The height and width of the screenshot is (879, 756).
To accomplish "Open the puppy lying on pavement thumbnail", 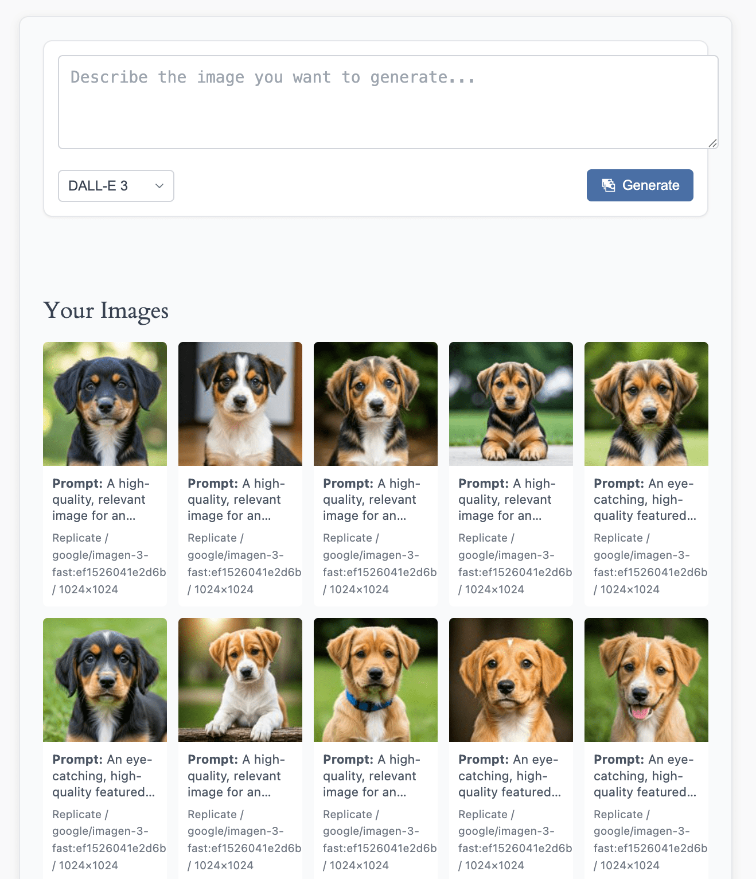I will tap(511, 404).
